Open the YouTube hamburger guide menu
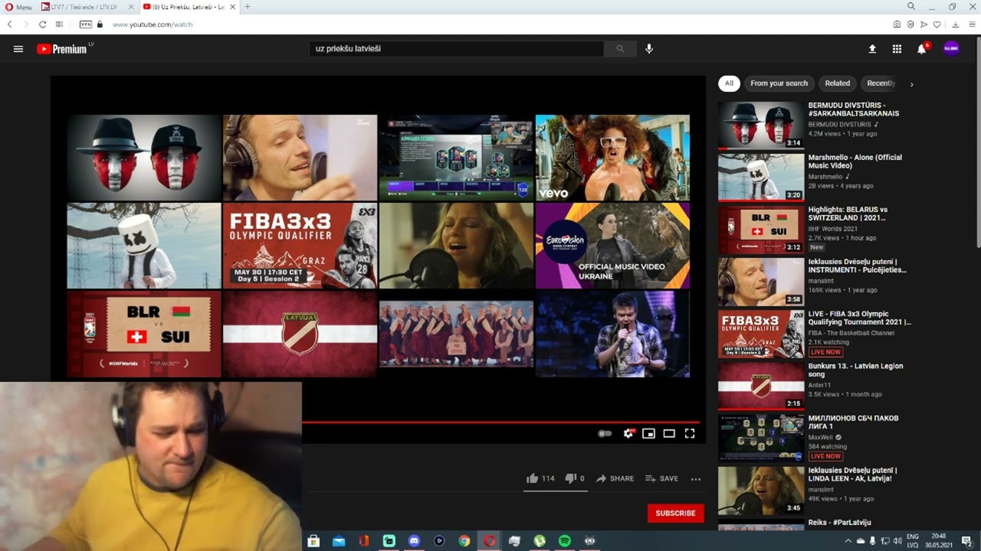This screenshot has width=981, height=551. pyautogui.click(x=18, y=49)
